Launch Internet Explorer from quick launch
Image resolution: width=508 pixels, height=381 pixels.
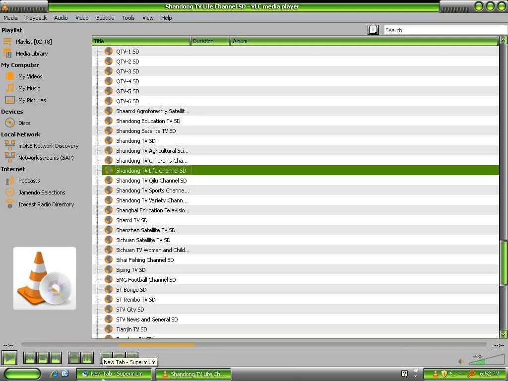pyautogui.click(x=54, y=374)
